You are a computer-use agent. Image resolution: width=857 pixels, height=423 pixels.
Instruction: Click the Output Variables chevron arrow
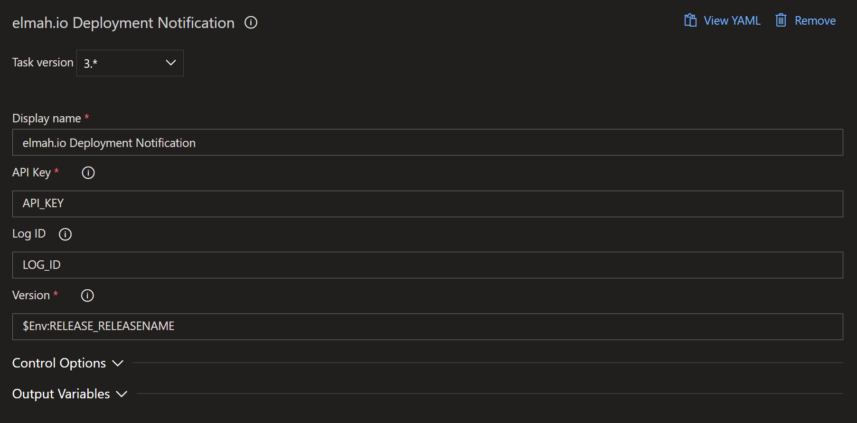click(122, 395)
